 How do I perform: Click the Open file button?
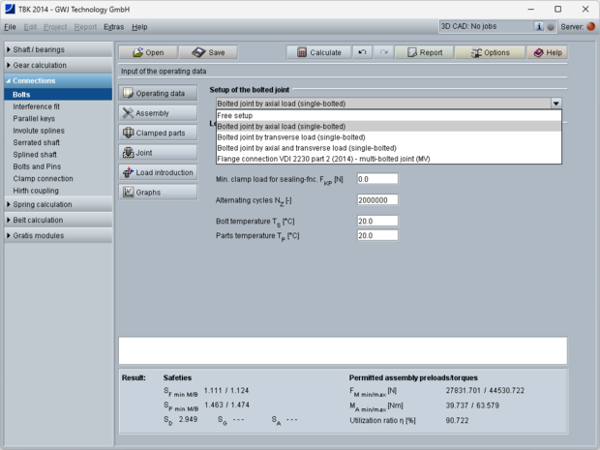tap(147, 52)
